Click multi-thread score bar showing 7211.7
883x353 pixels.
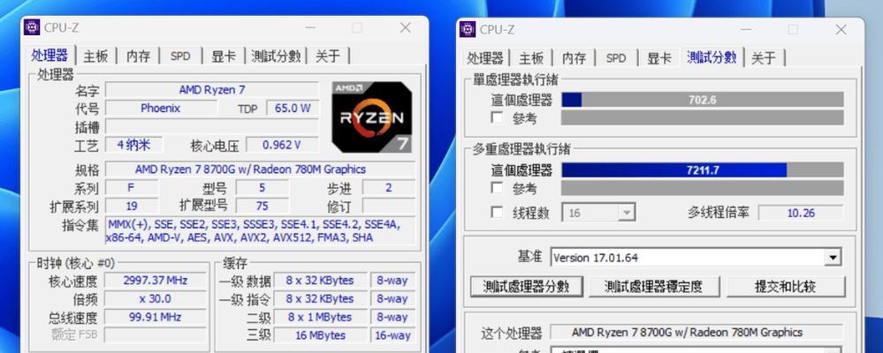[x=702, y=170]
